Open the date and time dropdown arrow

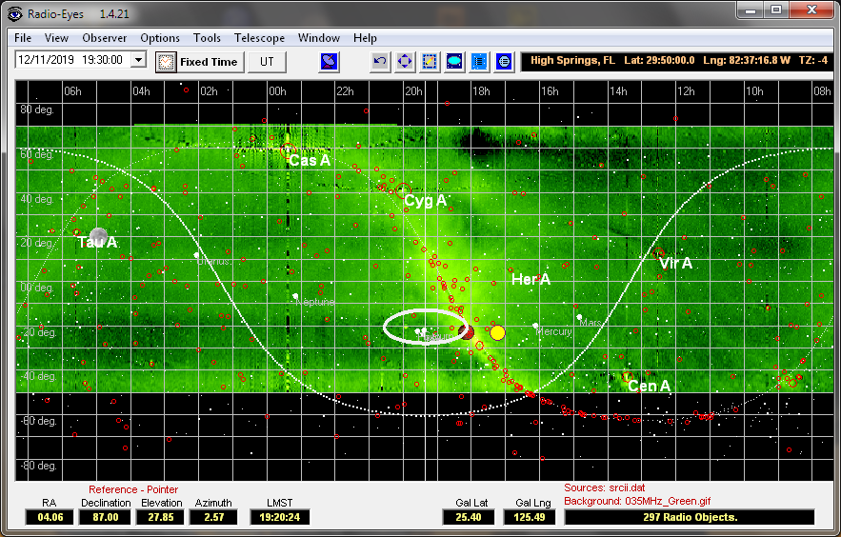[x=139, y=60]
